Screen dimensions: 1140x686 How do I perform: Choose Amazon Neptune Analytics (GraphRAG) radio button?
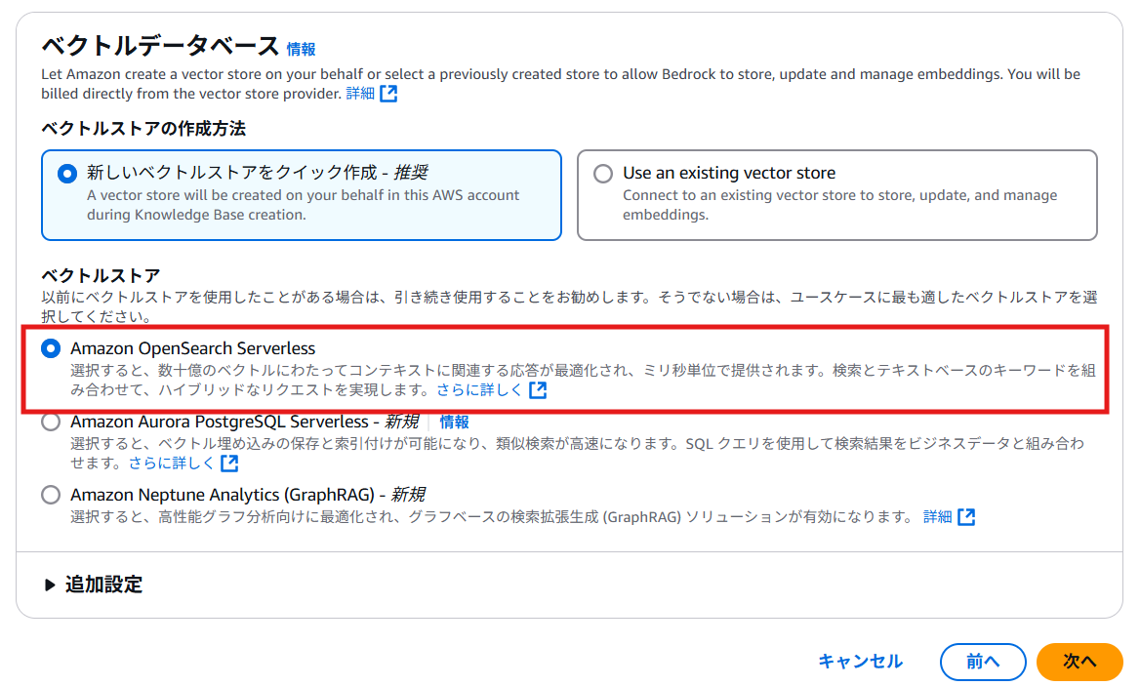pyautogui.click(x=51, y=495)
